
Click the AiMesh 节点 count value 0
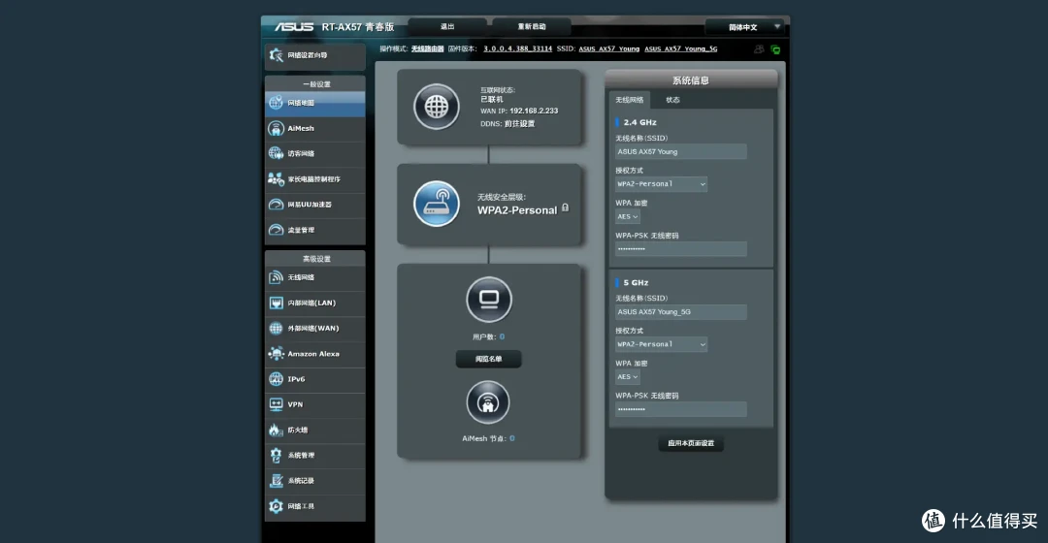coord(512,439)
